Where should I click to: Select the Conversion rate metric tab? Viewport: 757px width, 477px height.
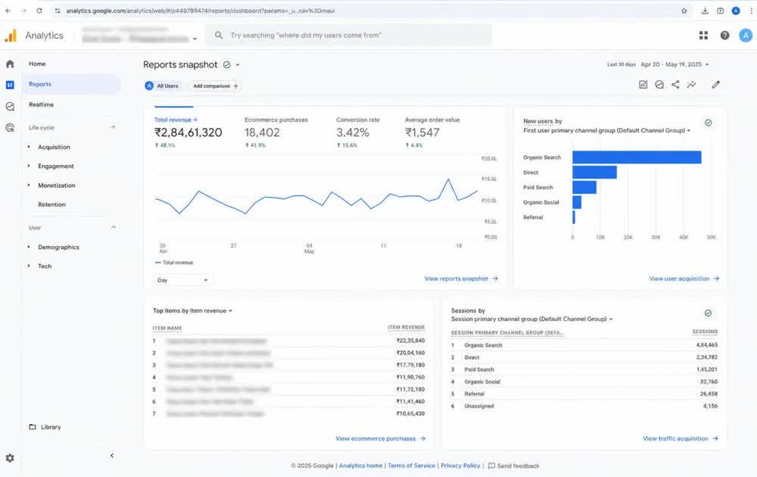coord(358,132)
